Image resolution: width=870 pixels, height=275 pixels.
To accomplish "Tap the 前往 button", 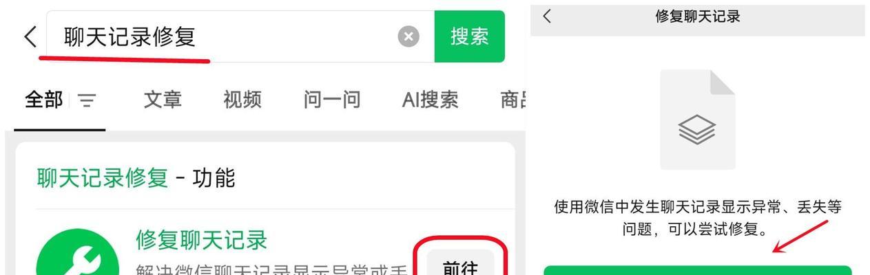I will pyautogui.click(x=460, y=265).
